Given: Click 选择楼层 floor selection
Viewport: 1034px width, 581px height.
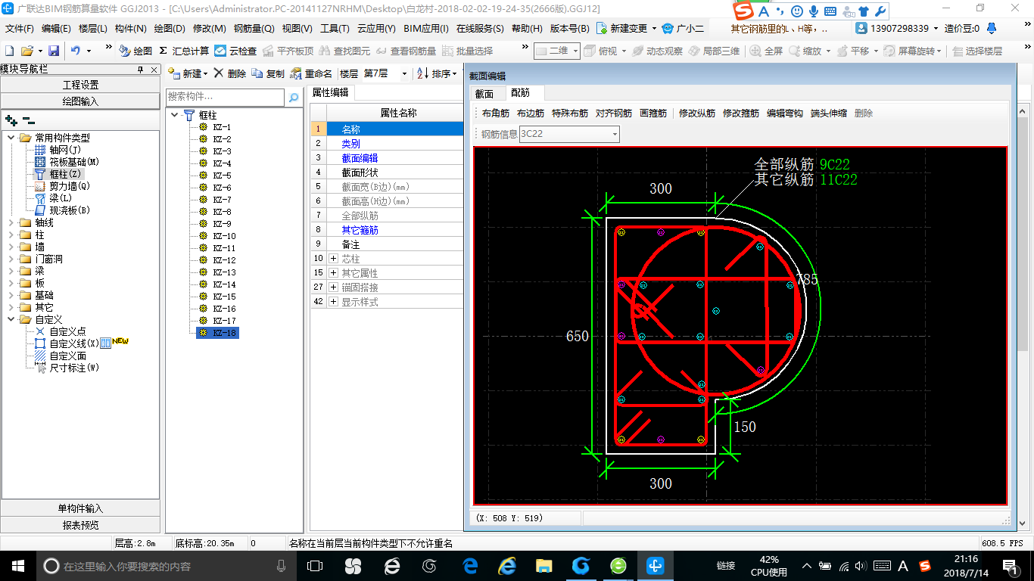Looking at the screenshot, I should (x=977, y=51).
